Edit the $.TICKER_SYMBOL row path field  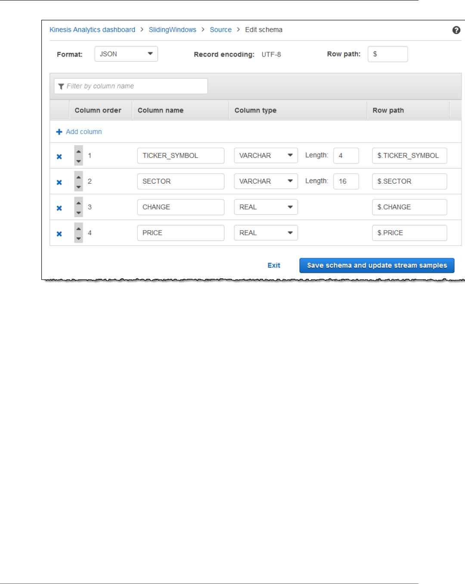409,156
